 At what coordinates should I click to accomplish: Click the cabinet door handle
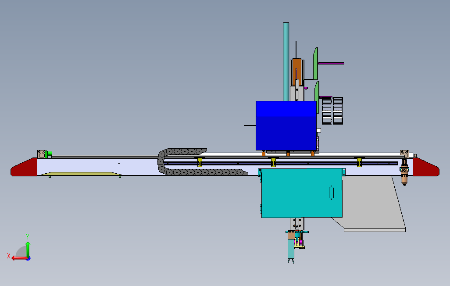coord(331,193)
